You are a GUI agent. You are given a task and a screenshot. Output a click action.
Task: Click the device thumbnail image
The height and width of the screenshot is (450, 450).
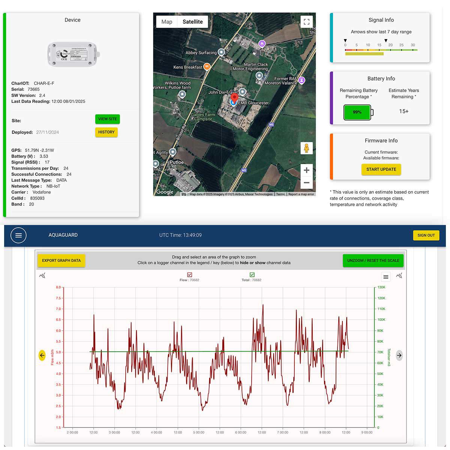[73, 54]
